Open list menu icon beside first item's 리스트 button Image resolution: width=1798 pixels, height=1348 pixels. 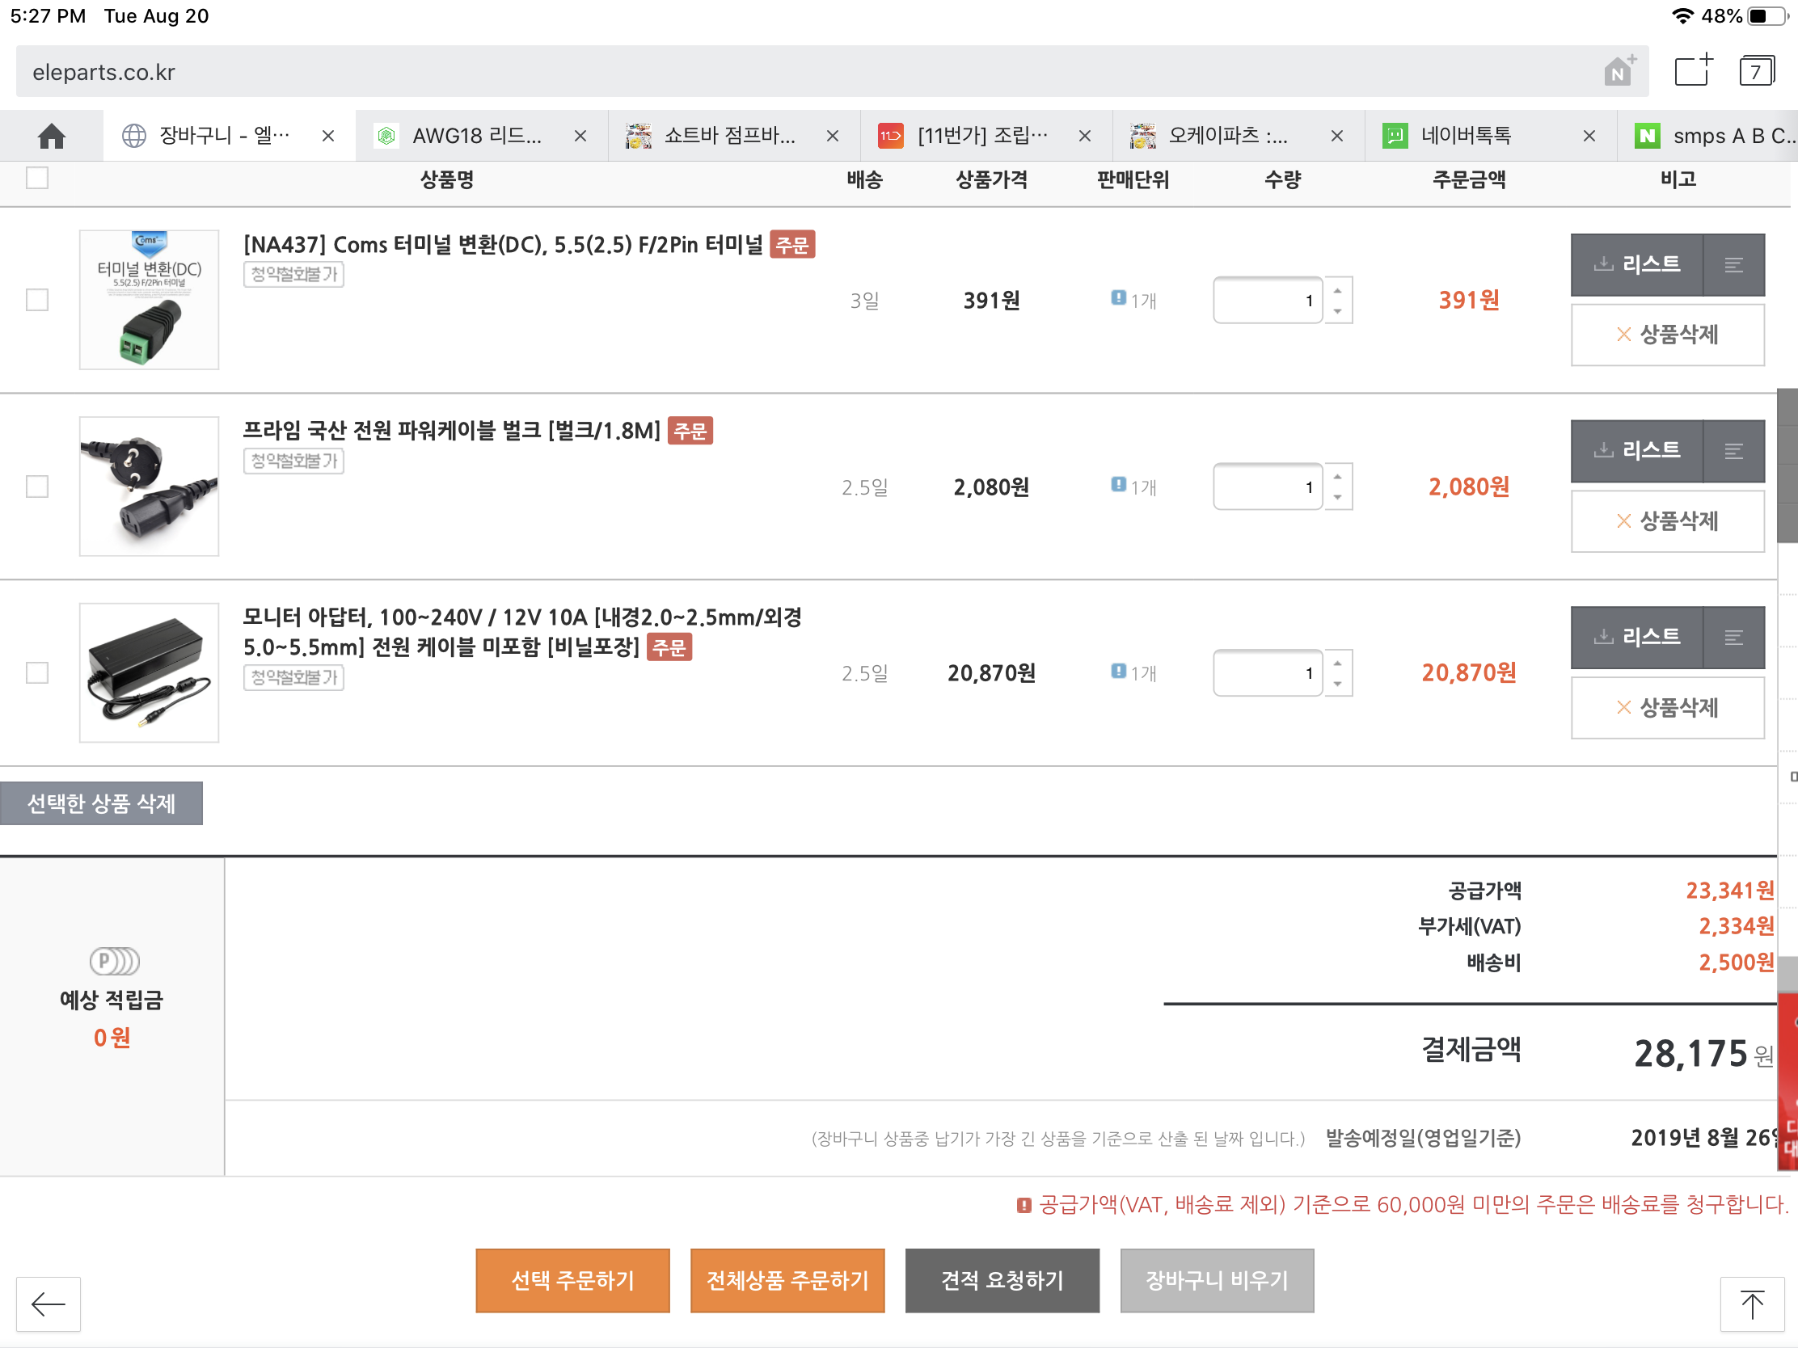[1733, 265]
